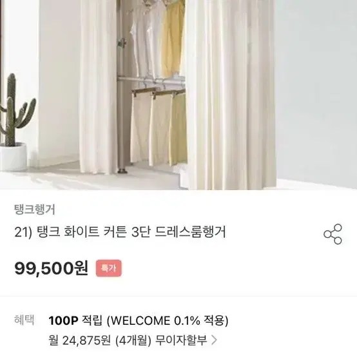The width and height of the screenshot is (357, 357).
Task: Tap the share icon beside the product title
Action: 333,234
